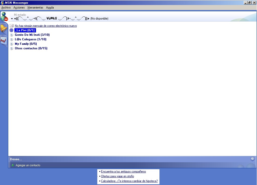
Task: Open the Archivo menu
Action: (x=6, y=8)
